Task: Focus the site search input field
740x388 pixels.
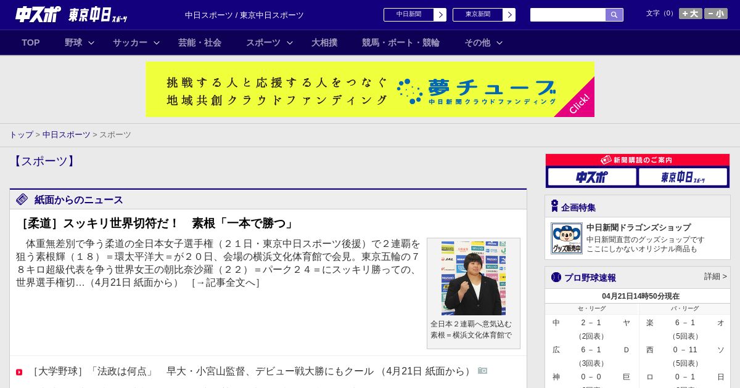Action: point(568,15)
